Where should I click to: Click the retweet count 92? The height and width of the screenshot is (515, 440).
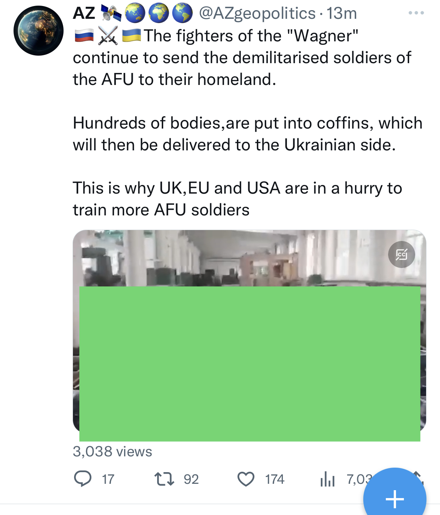tap(191, 479)
